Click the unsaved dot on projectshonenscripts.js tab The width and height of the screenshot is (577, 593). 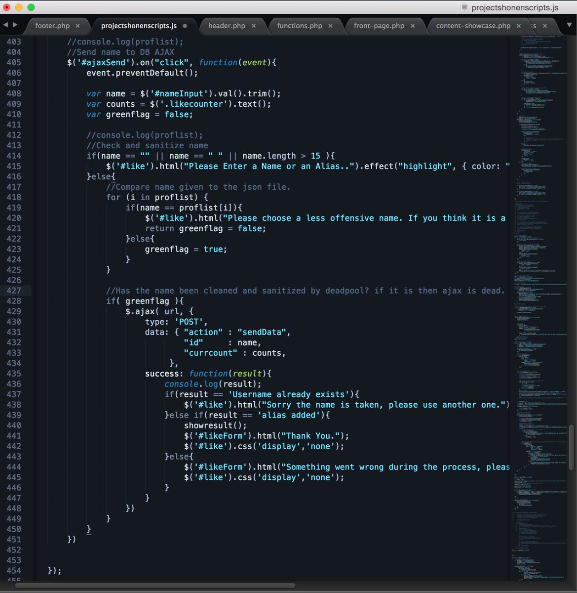click(x=185, y=26)
